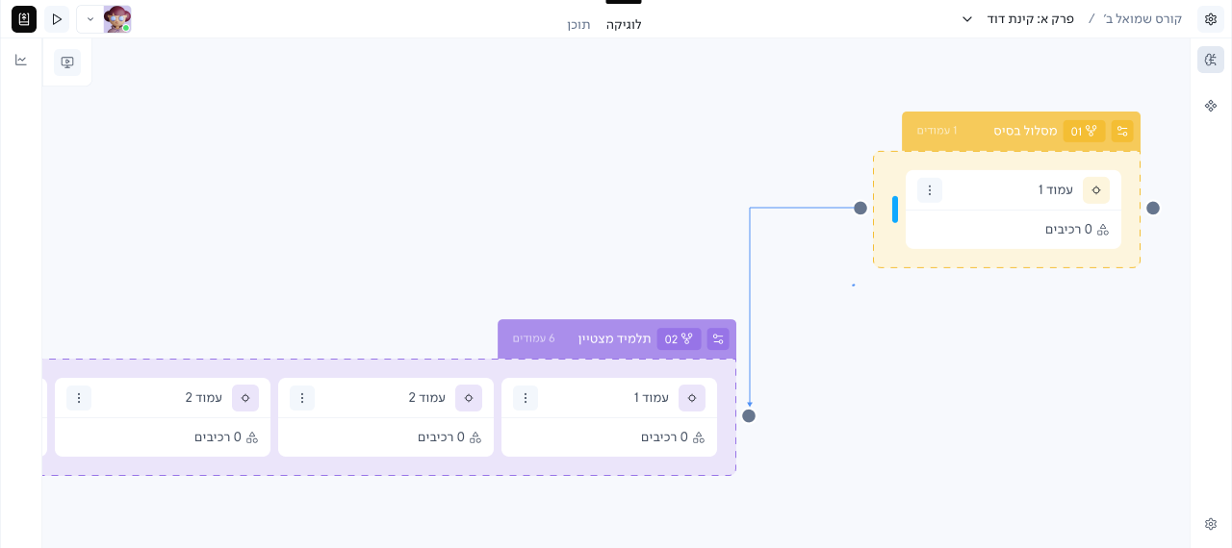The width and height of the screenshot is (1232, 548).
Task: Select the לוגיקה tab
Action: click(624, 25)
